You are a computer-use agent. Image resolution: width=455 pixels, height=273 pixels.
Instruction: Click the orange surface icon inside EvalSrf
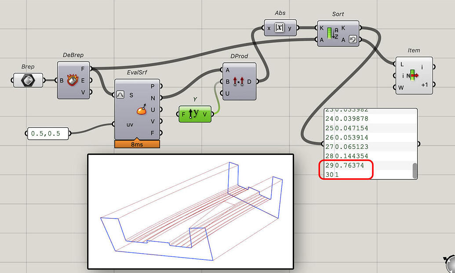click(142, 111)
